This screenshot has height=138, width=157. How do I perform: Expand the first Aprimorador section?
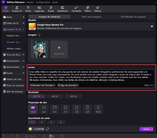tap(14, 61)
